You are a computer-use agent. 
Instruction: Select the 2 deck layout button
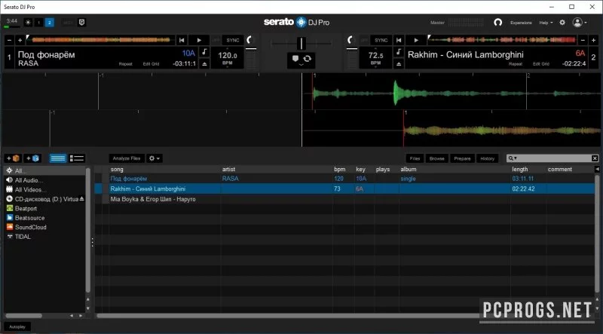pos(50,23)
